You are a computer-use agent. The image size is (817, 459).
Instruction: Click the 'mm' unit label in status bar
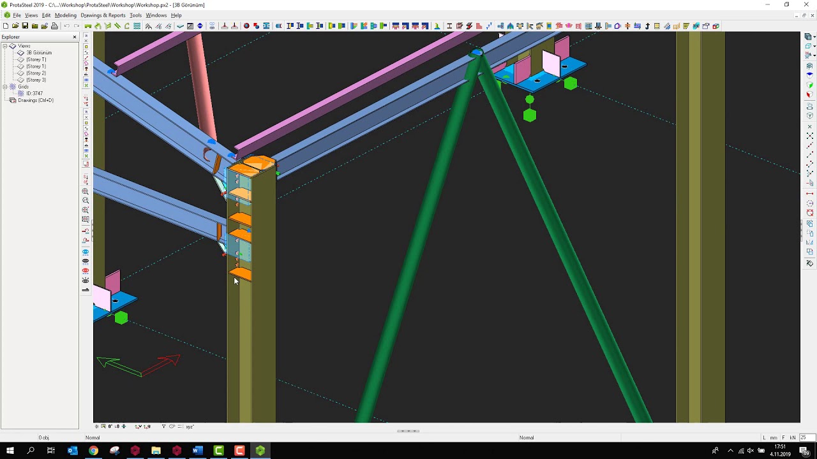coord(774,437)
